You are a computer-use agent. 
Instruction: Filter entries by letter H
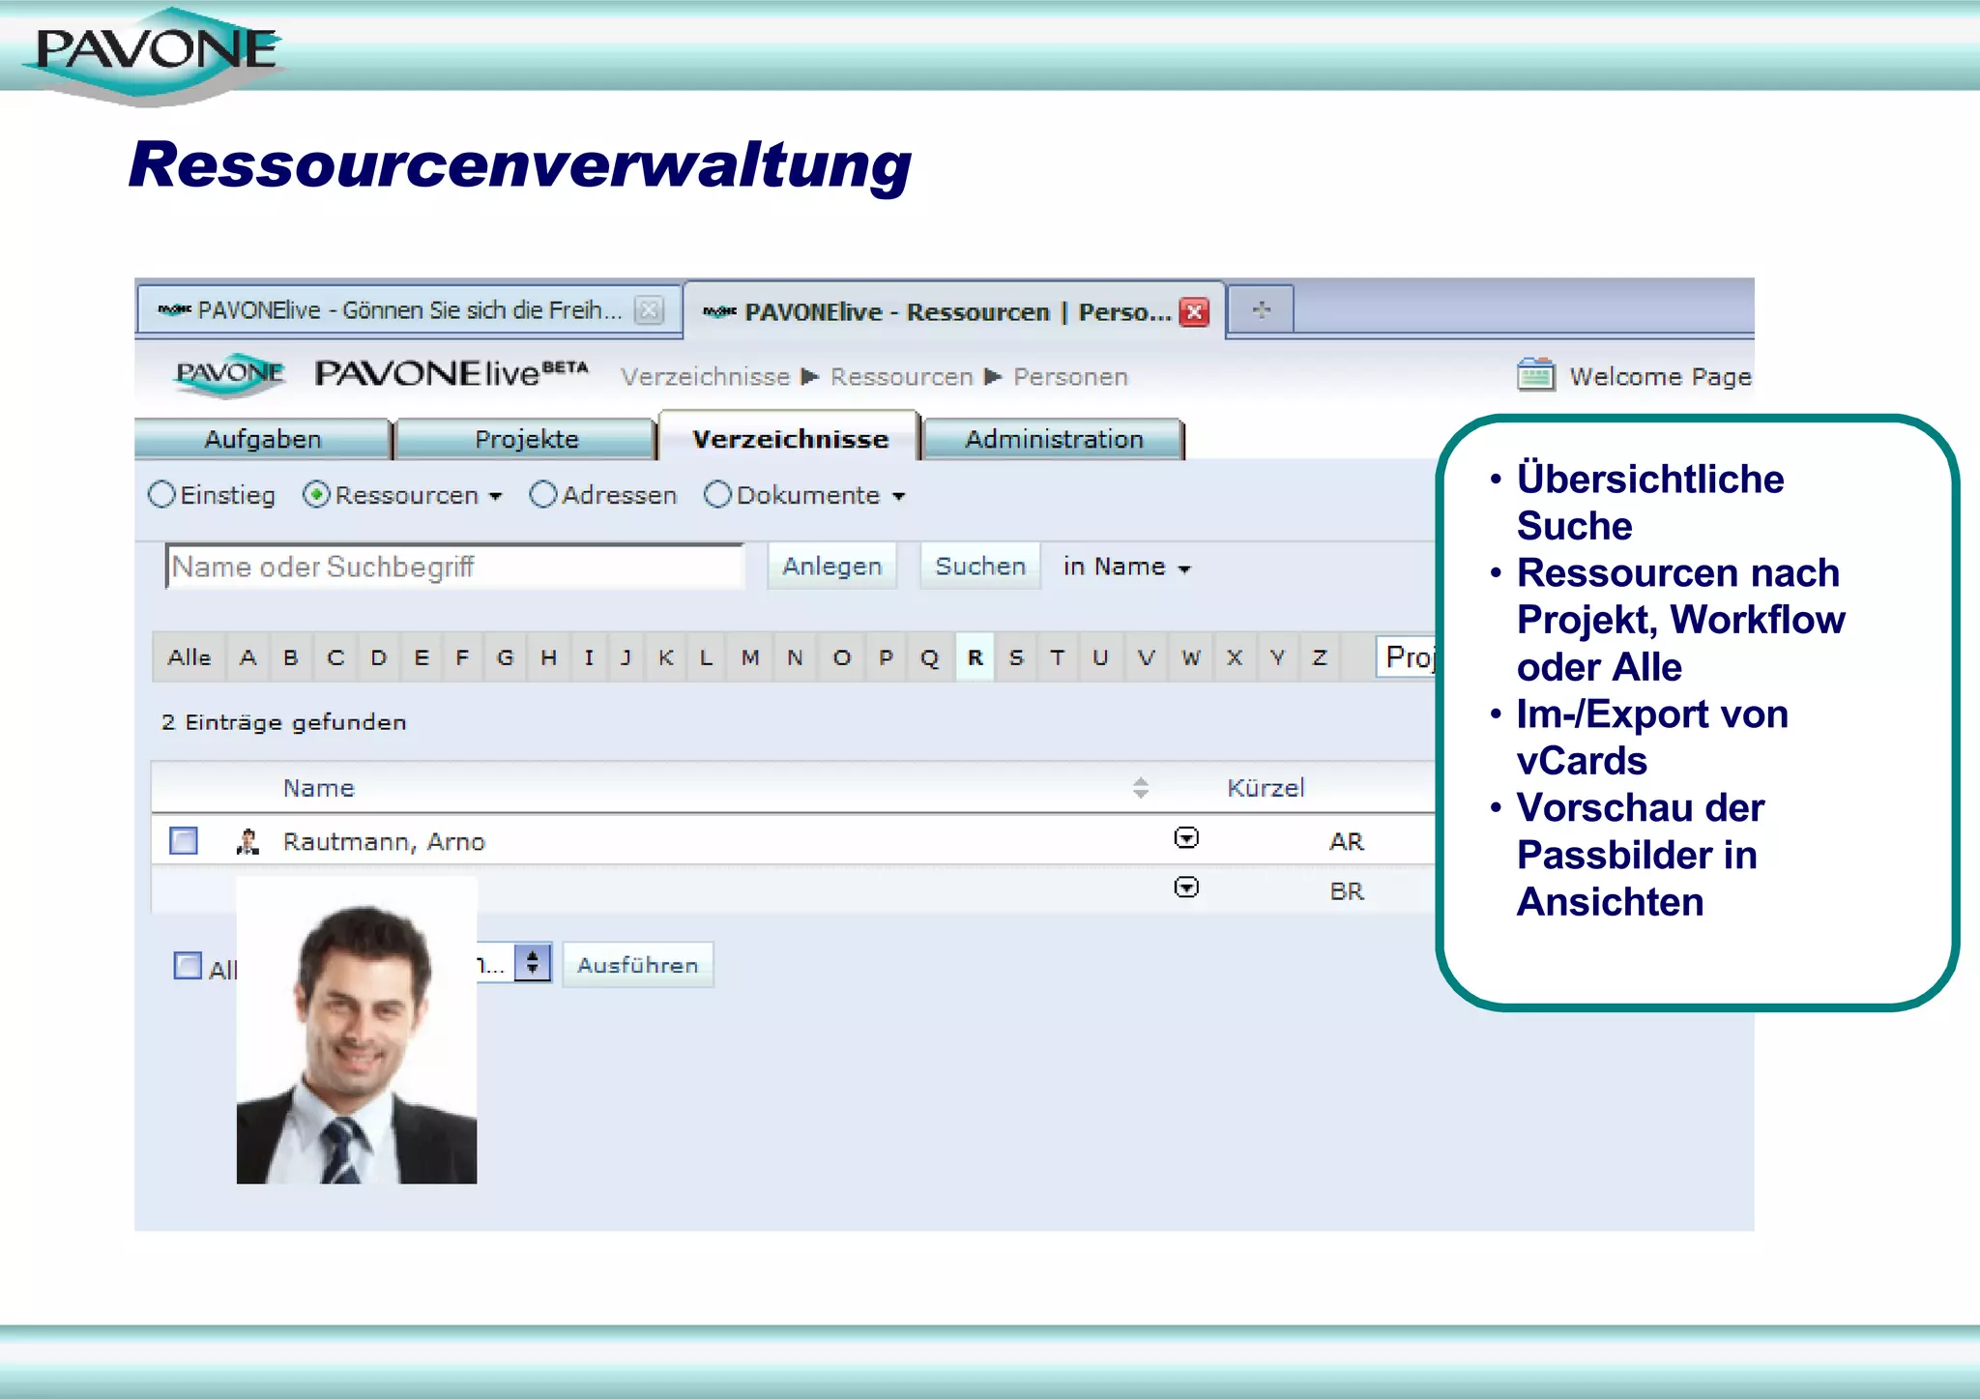[548, 657]
